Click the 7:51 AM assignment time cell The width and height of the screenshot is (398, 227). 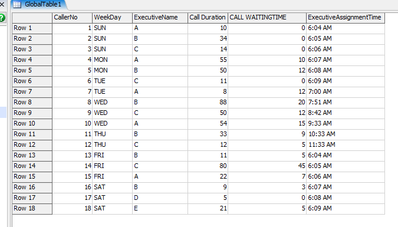pos(346,103)
